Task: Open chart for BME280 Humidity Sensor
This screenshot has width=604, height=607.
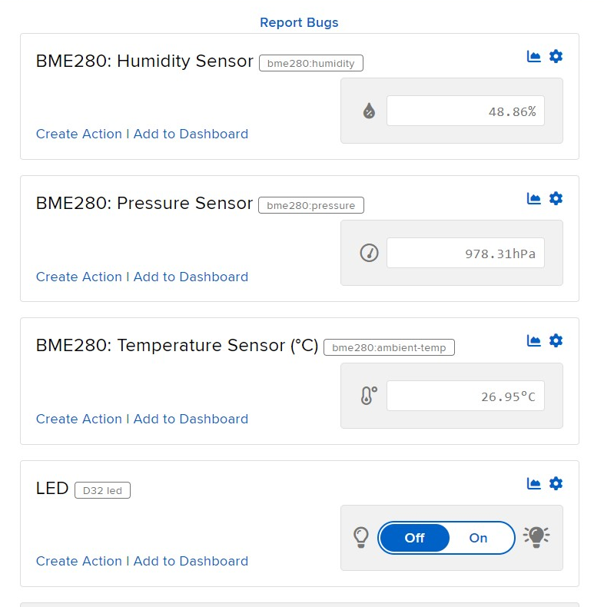Action: [x=533, y=57]
